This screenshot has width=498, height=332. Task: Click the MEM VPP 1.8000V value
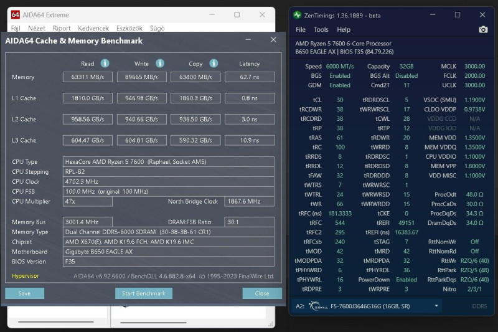tap(475, 166)
